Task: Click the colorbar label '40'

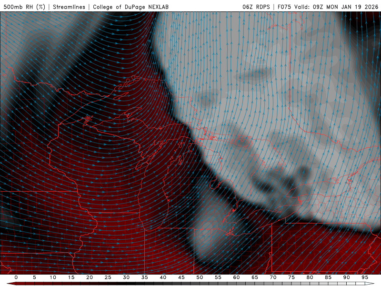Action: click(x=163, y=277)
